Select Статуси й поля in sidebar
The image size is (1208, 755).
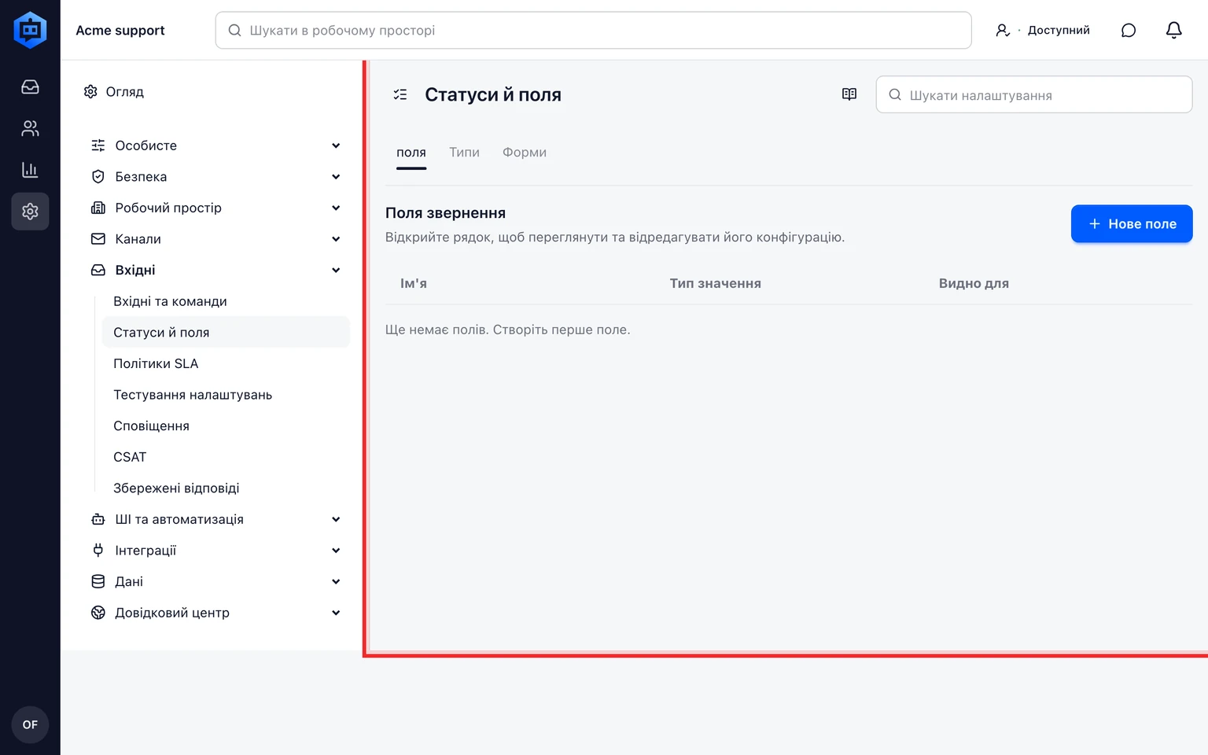tap(226, 332)
